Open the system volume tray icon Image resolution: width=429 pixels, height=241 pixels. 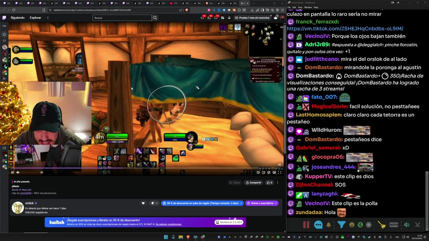[x=408, y=237]
